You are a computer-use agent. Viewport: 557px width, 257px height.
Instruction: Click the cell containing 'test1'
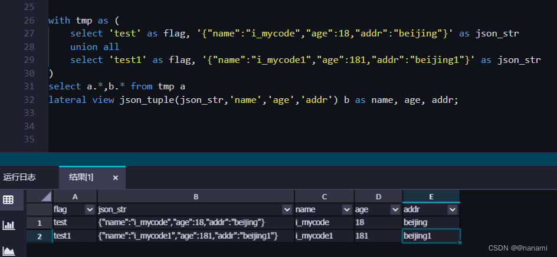pos(75,236)
